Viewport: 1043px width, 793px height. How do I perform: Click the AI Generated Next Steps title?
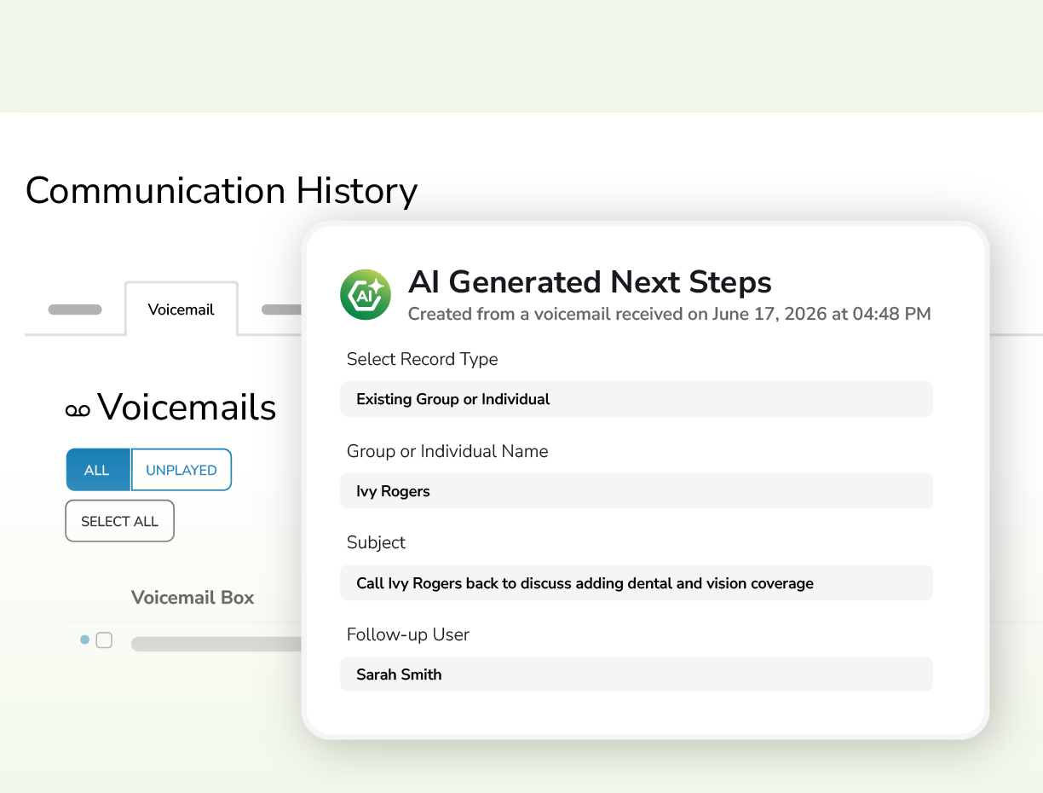[x=590, y=281]
